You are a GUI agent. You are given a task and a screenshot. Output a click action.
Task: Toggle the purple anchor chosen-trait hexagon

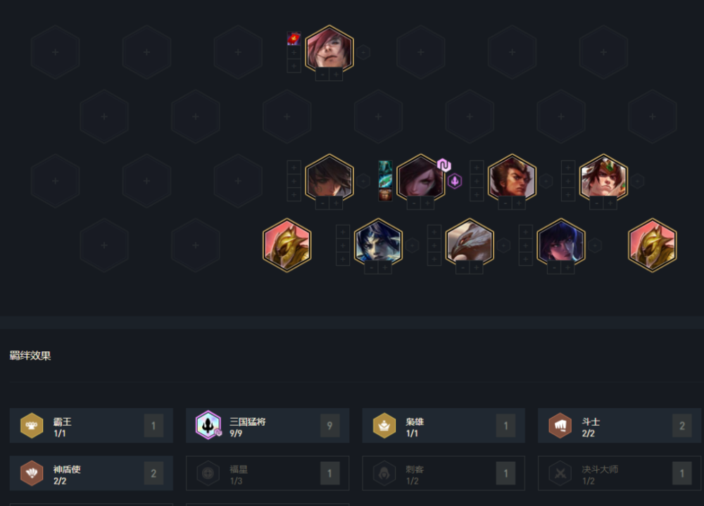[455, 181]
